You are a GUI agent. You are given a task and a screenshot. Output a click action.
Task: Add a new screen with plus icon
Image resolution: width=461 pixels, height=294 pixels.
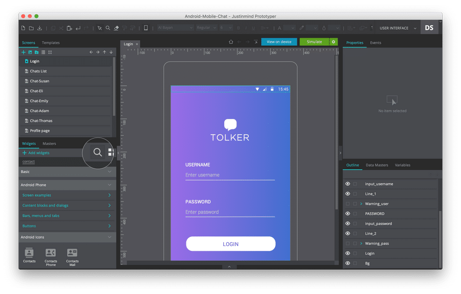point(24,52)
